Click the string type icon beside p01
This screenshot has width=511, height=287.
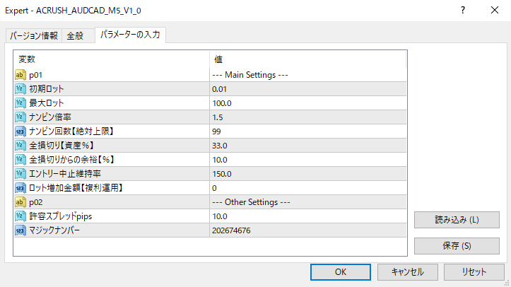click(20, 75)
